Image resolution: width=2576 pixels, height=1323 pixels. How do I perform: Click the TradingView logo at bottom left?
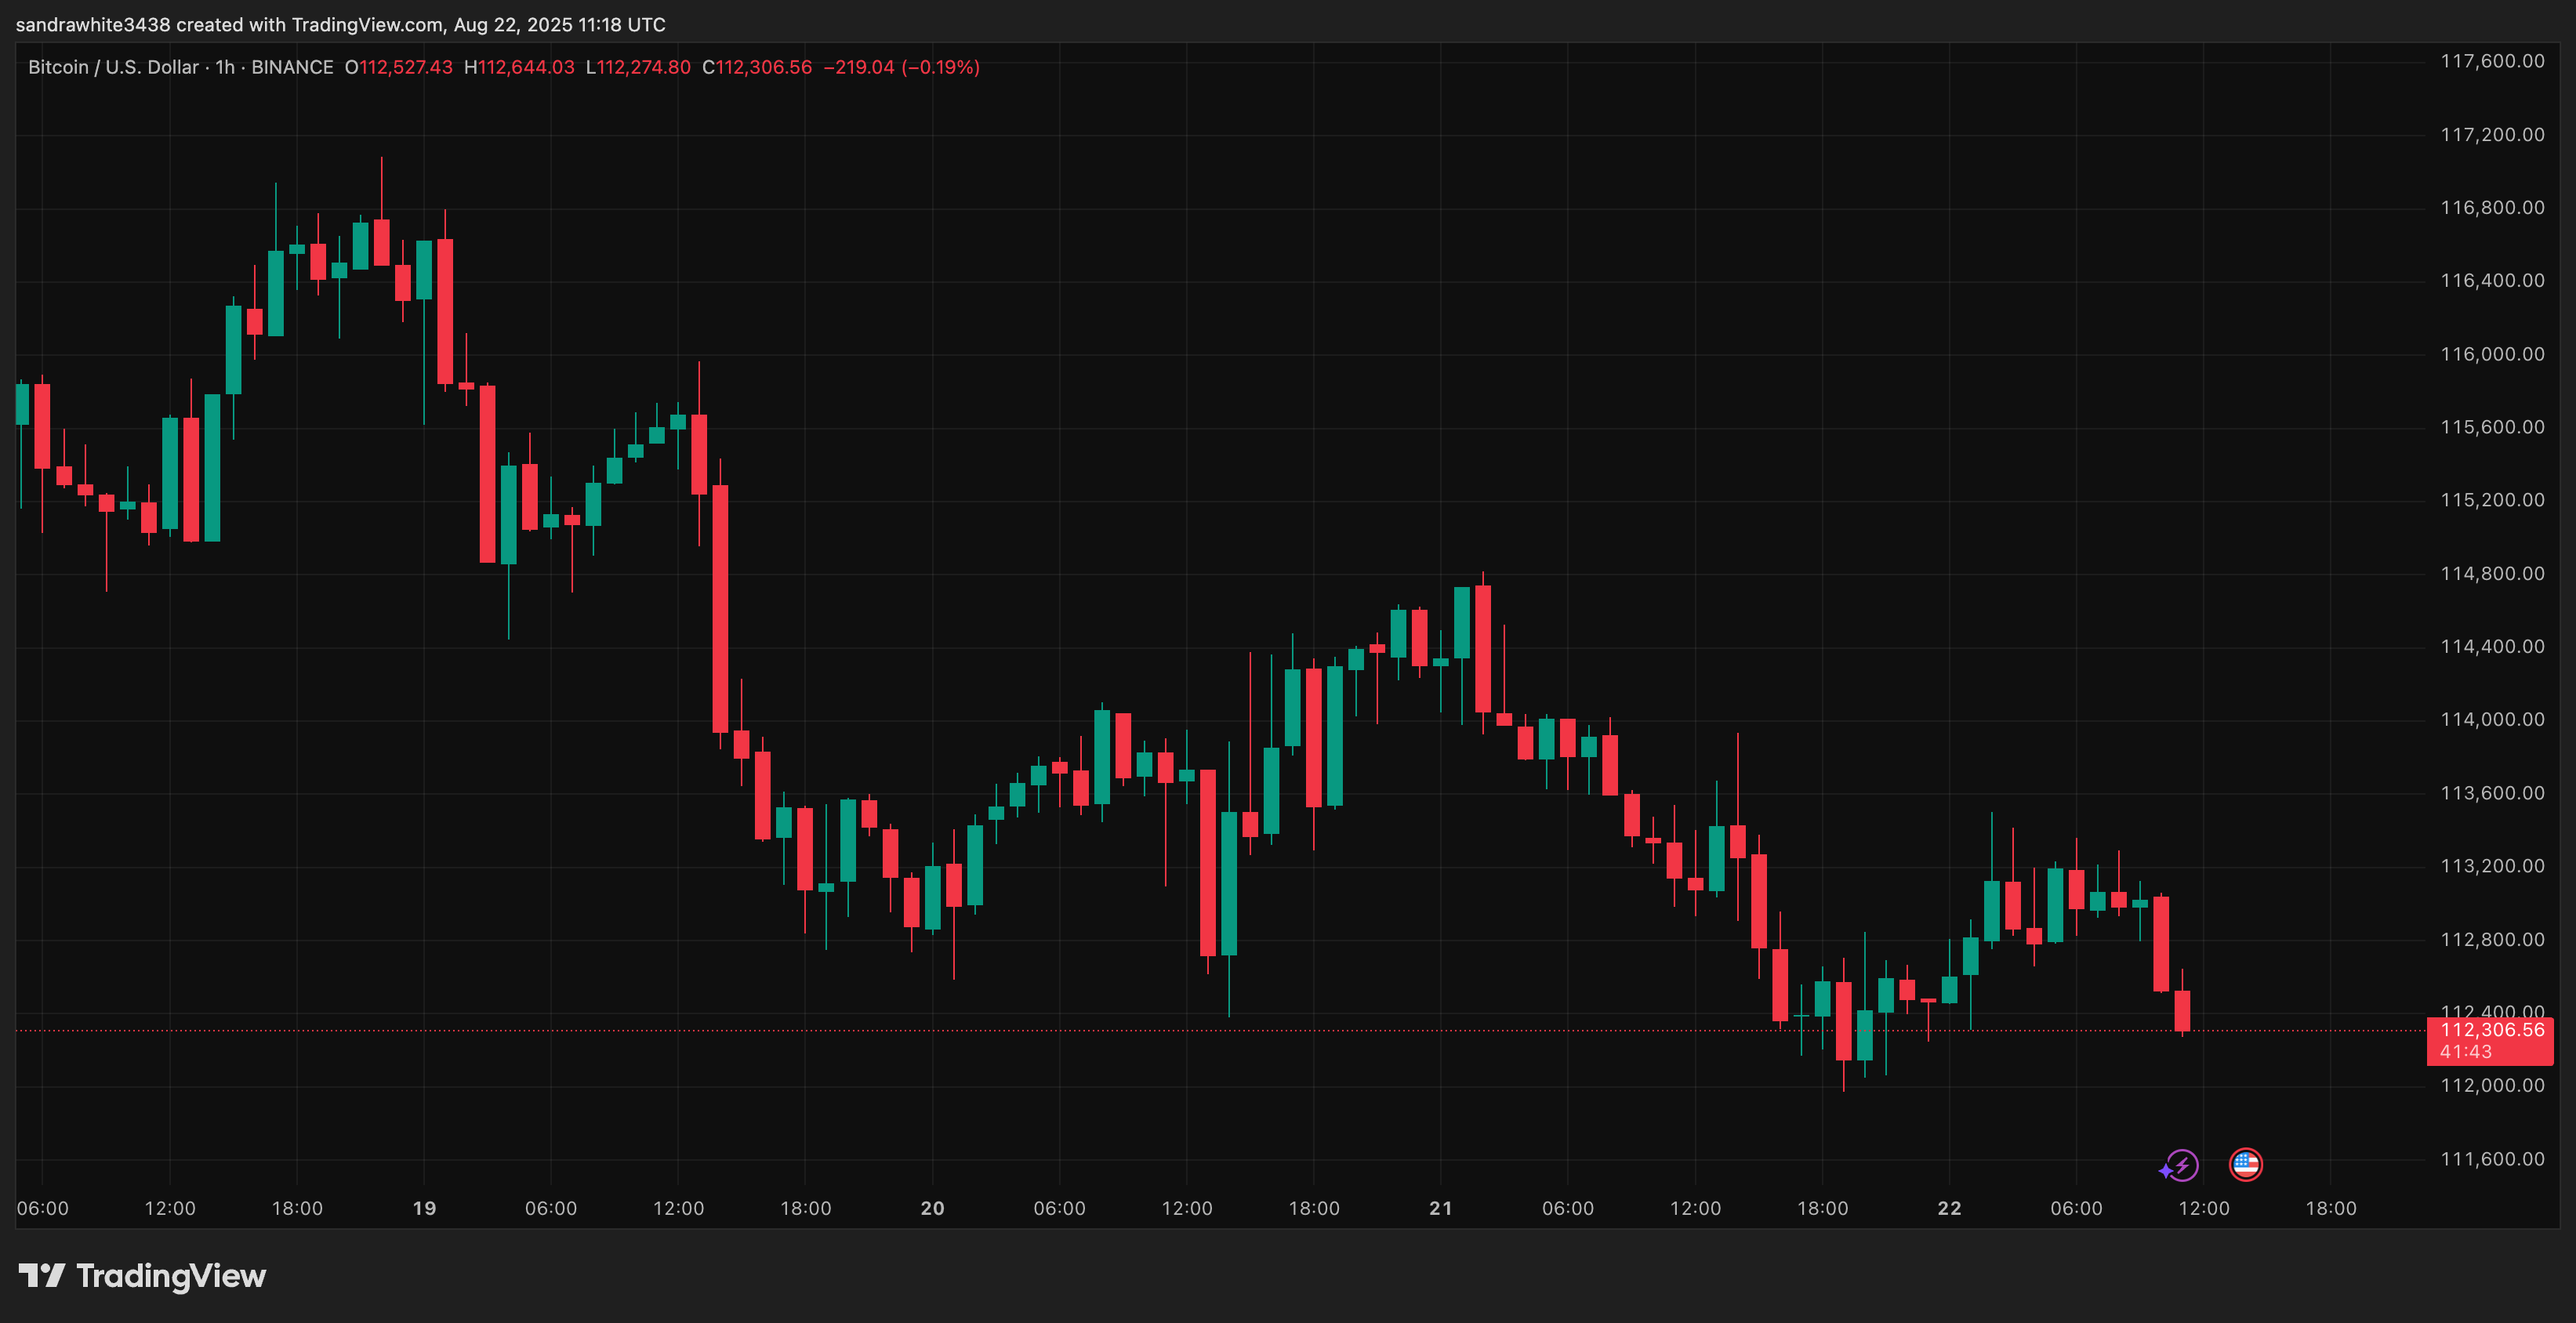tap(142, 1276)
